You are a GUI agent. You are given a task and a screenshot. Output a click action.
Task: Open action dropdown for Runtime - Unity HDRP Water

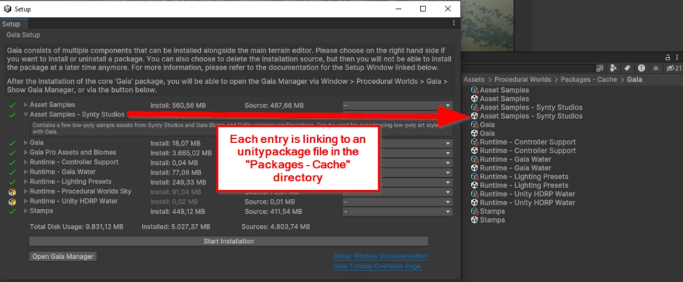398,202
